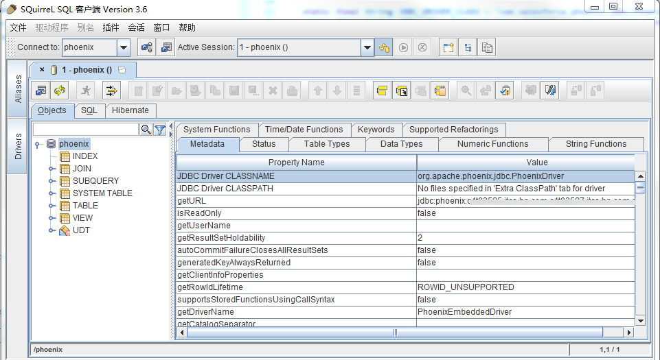Click the connect alias icon beside Connect to
The image size is (660, 360).
[x=146, y=47]
